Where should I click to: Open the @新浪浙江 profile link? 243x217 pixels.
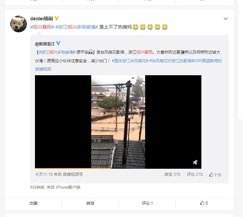click(x=45, y=44)
